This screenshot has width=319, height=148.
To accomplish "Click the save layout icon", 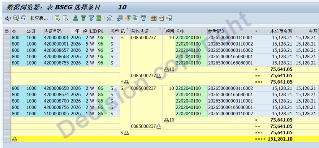I will (x=169, y=18).
